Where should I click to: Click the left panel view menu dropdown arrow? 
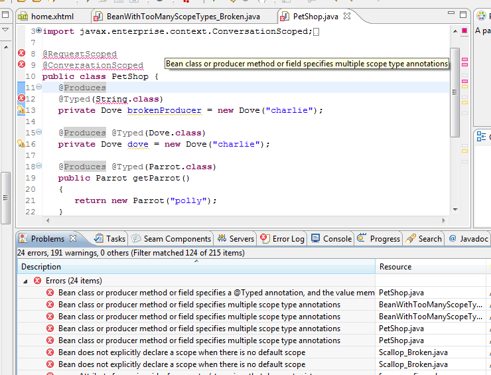pyautogui.click(x=5, y=29)
